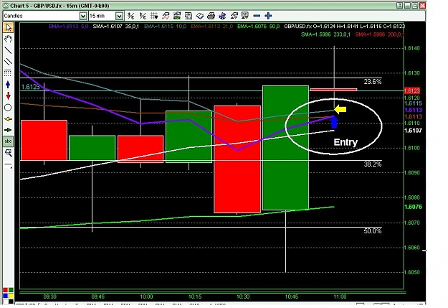Click the monitor-shaped toolbar icon
Image resolution: width=448 pixels, height=308 pixels.
point(245,16)
